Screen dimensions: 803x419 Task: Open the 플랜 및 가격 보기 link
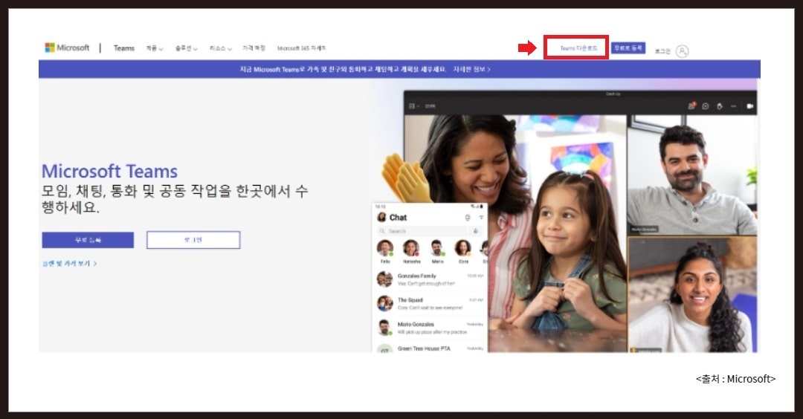70,264
